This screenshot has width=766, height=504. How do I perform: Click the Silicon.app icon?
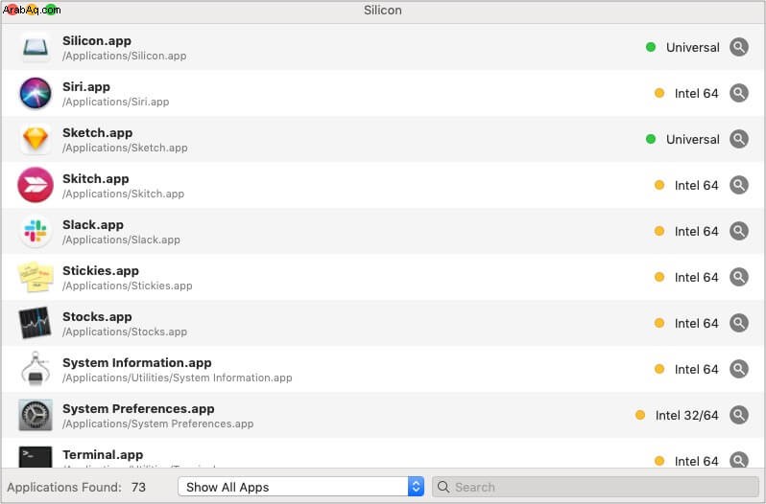(36, 47)
